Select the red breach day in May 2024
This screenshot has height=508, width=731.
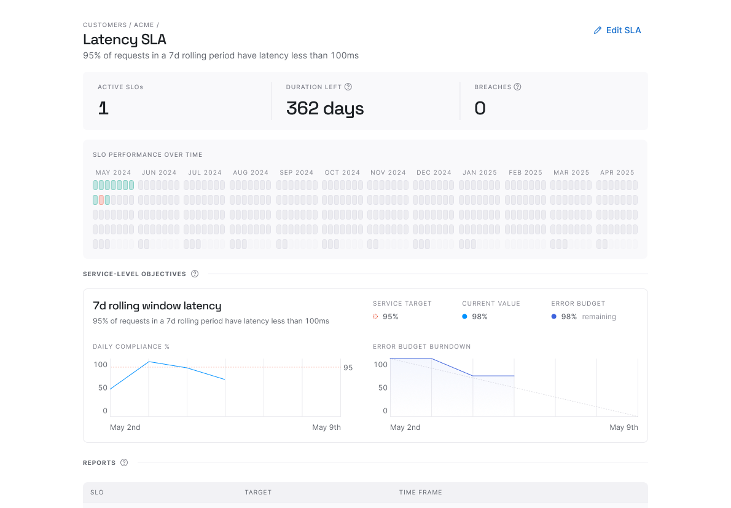[101, 200]
